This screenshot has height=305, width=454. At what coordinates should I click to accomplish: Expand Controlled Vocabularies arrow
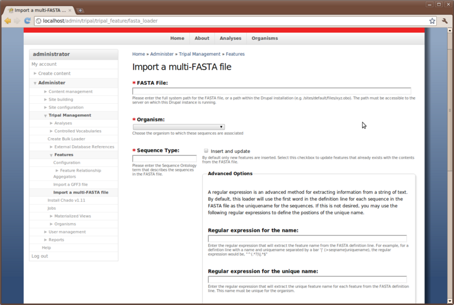[51, 131]
